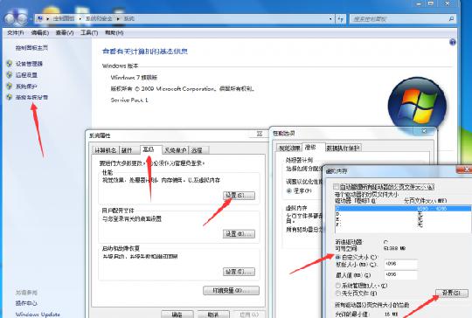The image size is (472, 318).
Task: Switch to 数据执行保护 (DEP) tab
Action: pyautogui.click(x=344, y=148)
